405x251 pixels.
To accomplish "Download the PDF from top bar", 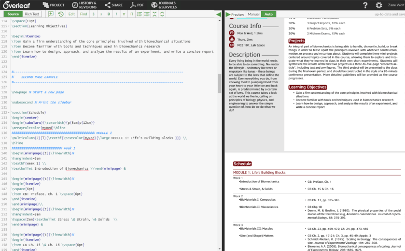I will click(137, 5).
